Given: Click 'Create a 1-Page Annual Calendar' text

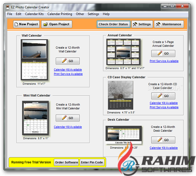Looking at the screenshot, I should click(163, 44).
